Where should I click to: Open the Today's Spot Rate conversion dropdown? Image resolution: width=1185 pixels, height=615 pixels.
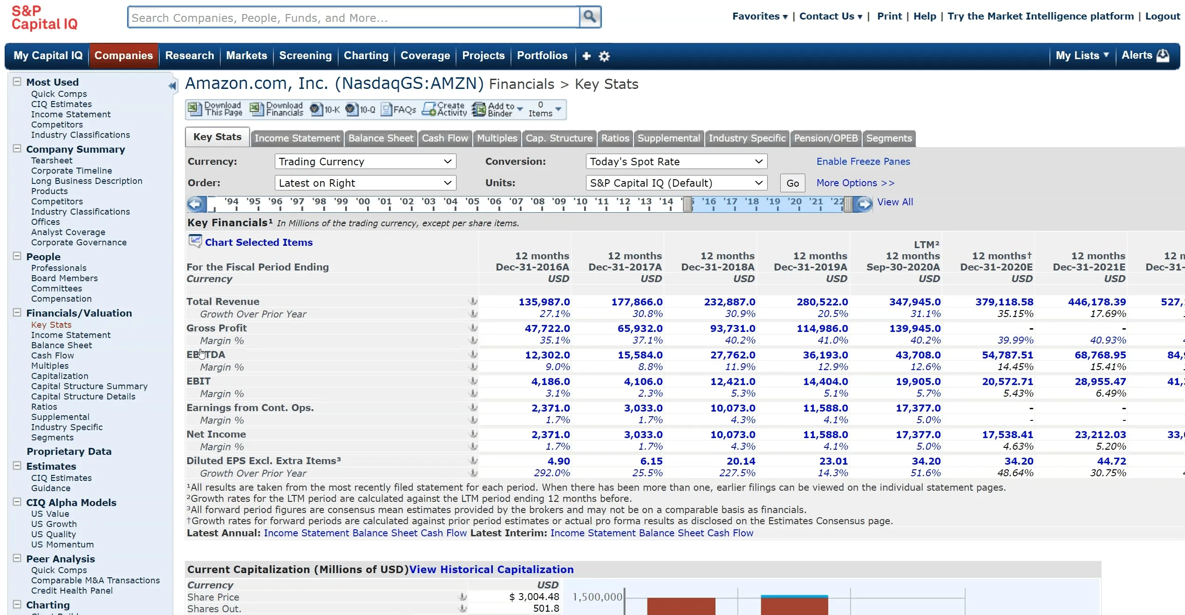(x=676, y=162)
